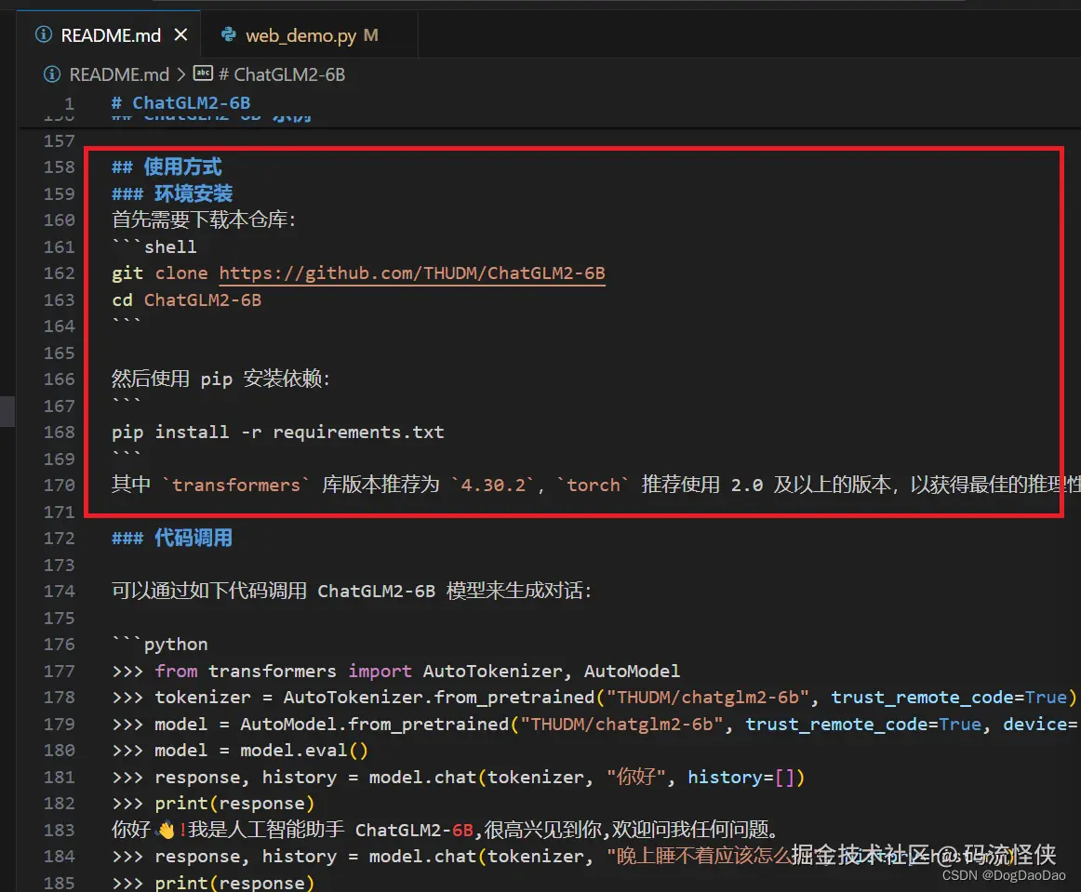
Task: Click 'pip install -r requirements.txt' line
Action: [x=278, y=433]
